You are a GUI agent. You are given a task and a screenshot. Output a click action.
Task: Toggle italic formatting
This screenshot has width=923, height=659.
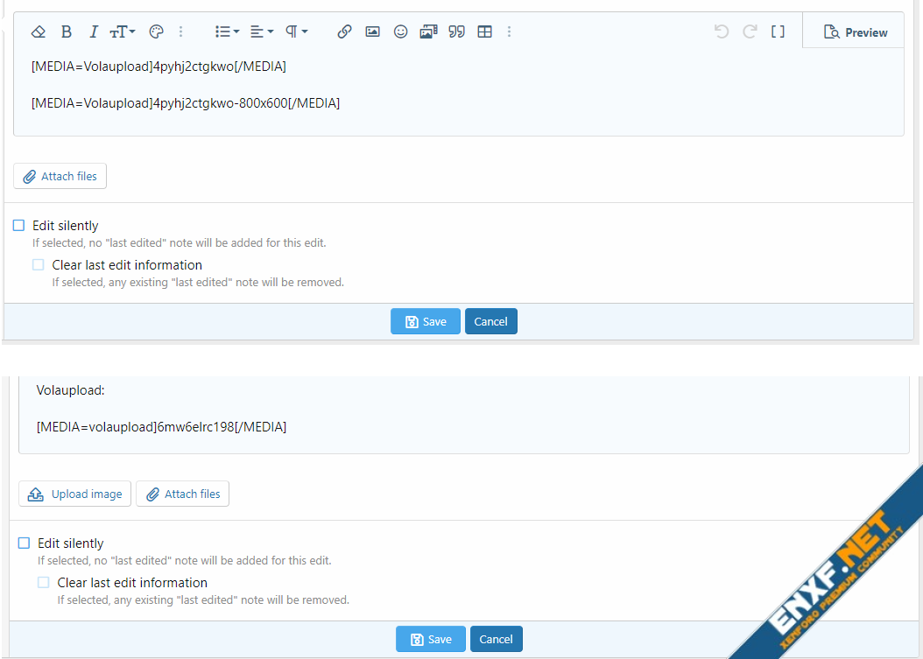(94, 32)
